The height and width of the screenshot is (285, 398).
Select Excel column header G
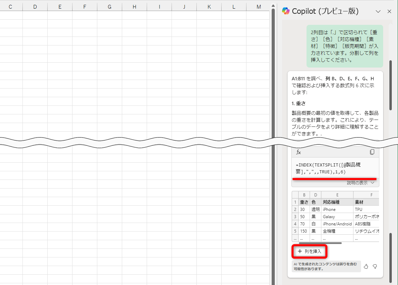pyautogui.click(x=109, y=6)
